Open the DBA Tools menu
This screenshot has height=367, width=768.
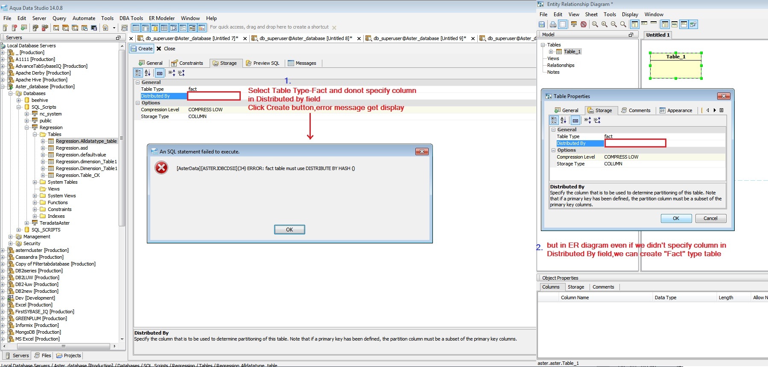(131, 18)
